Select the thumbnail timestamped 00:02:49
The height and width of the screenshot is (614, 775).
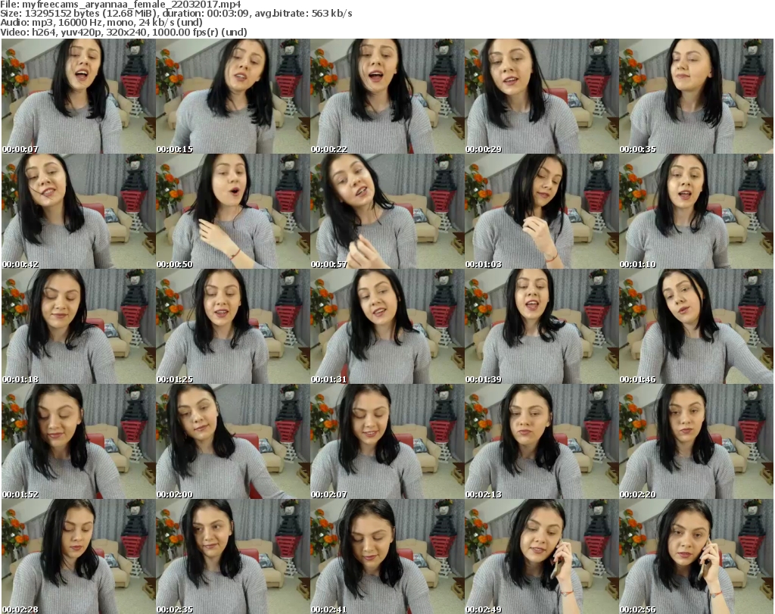[542, 556]
